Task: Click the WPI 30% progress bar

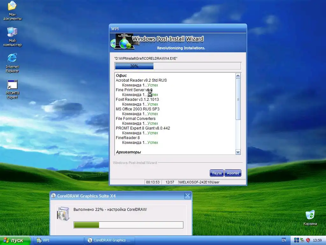Action: 178,66
